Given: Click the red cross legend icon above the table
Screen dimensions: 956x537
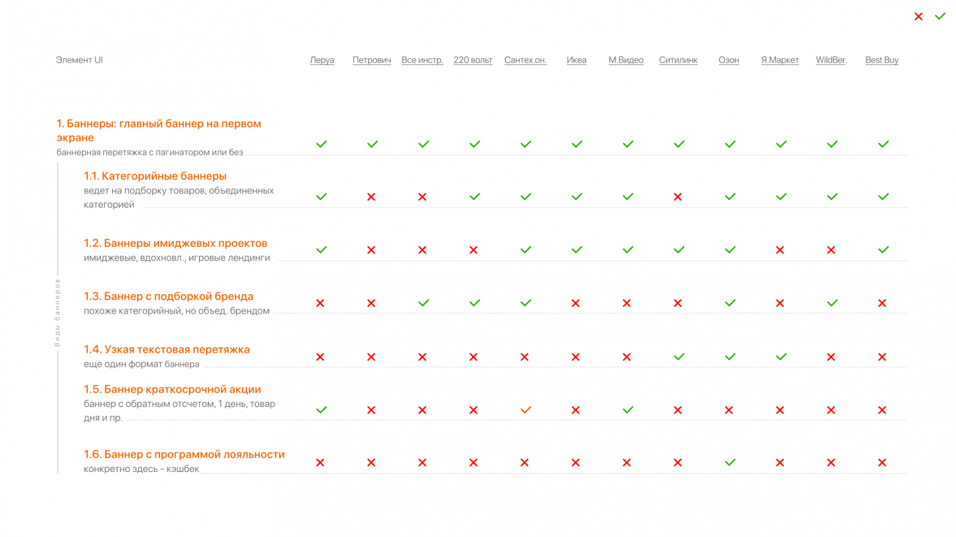Looking at the screenshot, I should [x=918, y=17].
